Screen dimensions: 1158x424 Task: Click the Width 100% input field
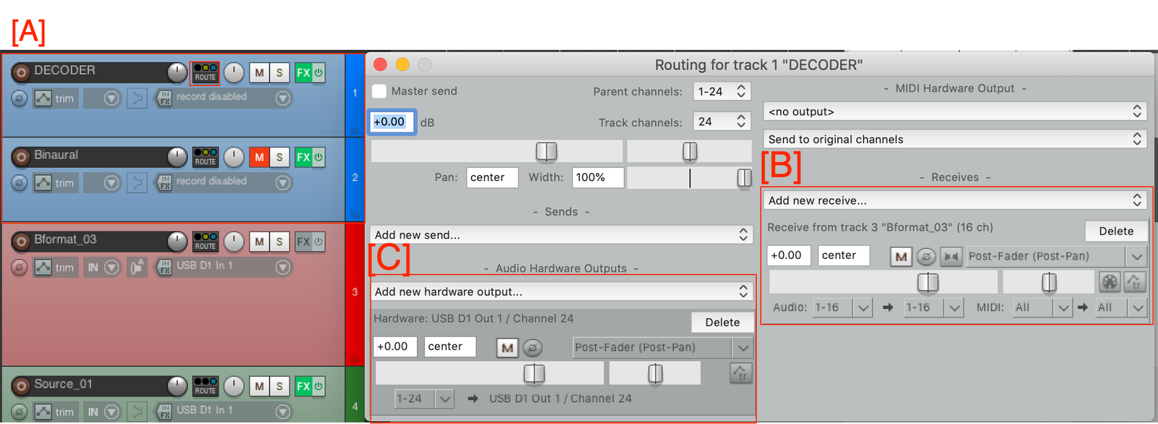pos(597,177)
